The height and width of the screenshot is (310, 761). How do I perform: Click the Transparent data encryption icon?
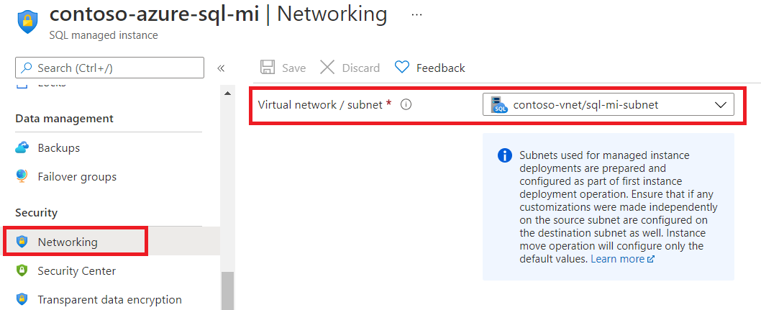click(x=22, y=300)
